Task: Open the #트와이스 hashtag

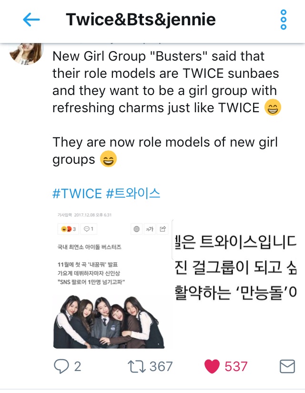Action: tap(133, 193)
